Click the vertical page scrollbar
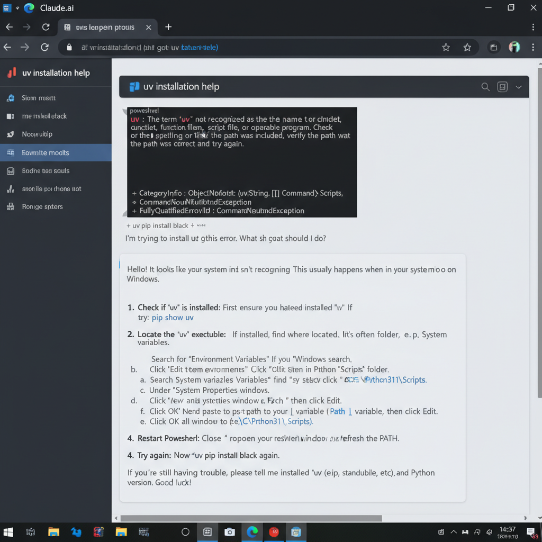The image size is (542, 542). coord(539,233)
